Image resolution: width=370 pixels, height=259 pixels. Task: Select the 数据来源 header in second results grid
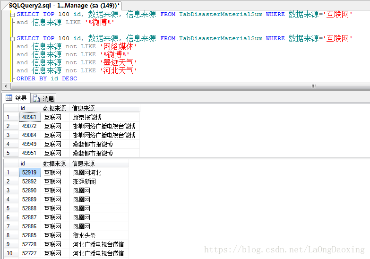pos(55,164)
